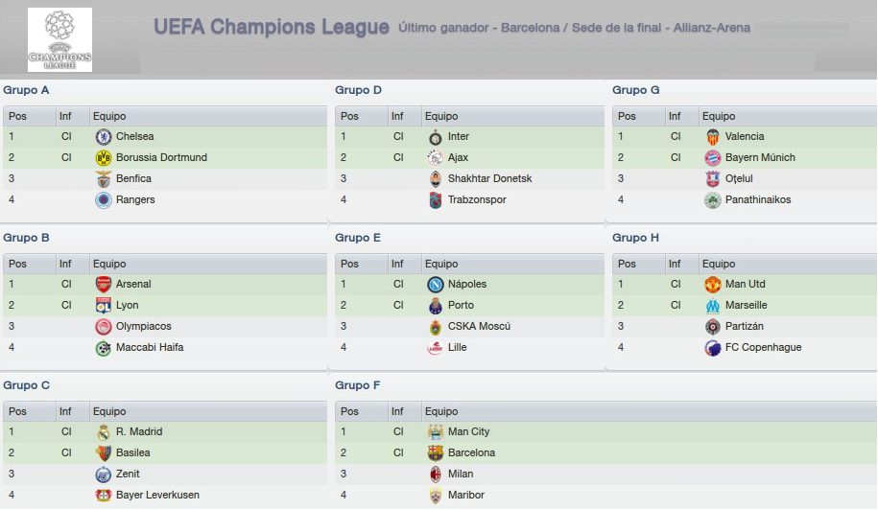Viewport: 878px width, 510px height.
Task: Click the Nápoles club logo
Action: pos(435,285)
